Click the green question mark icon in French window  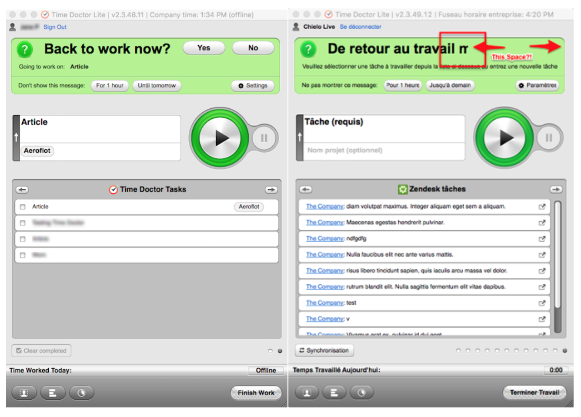(x=308, y=49)
